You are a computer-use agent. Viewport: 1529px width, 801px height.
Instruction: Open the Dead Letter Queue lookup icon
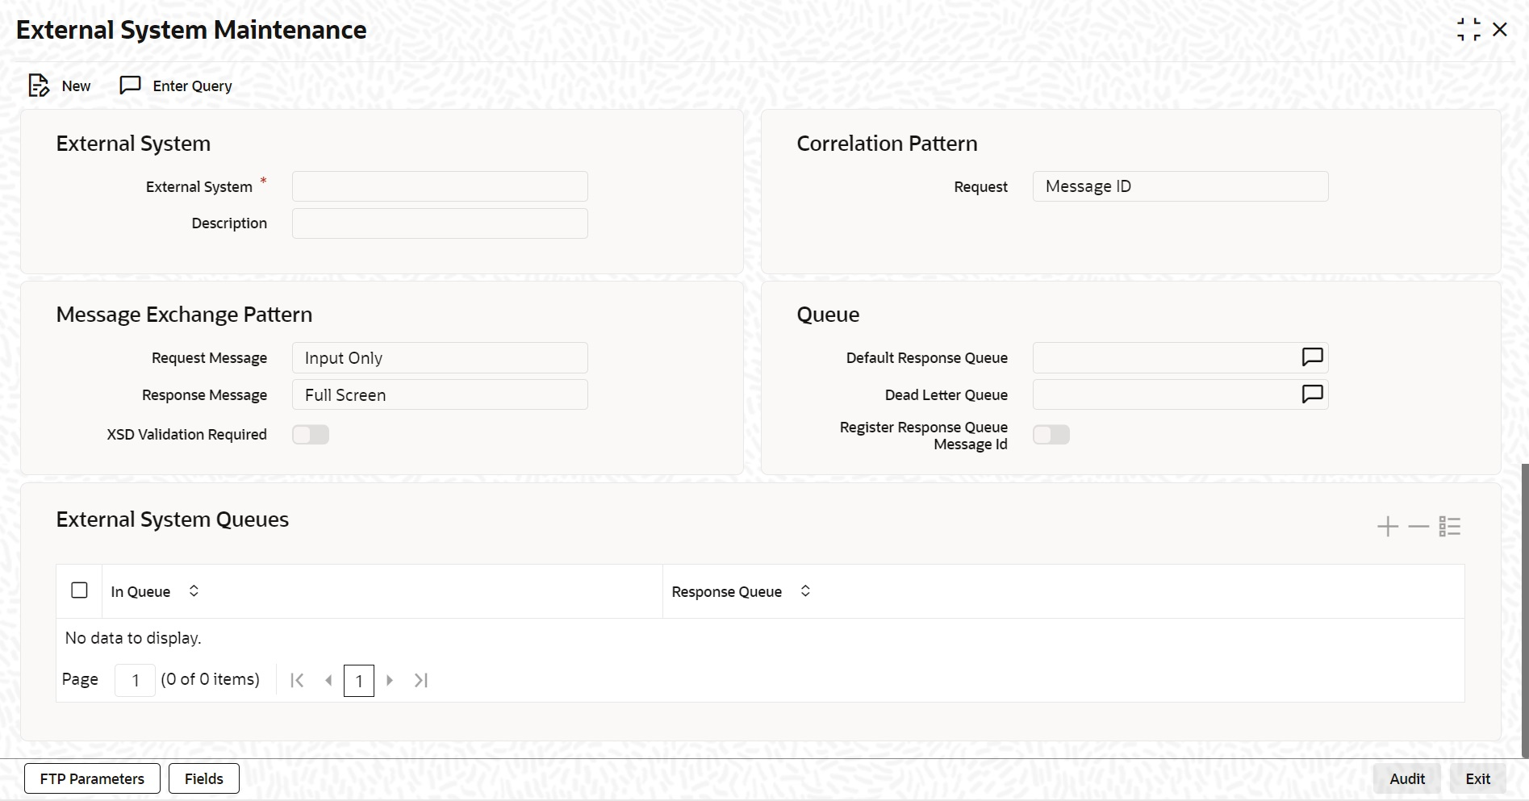coord(1312,394)
